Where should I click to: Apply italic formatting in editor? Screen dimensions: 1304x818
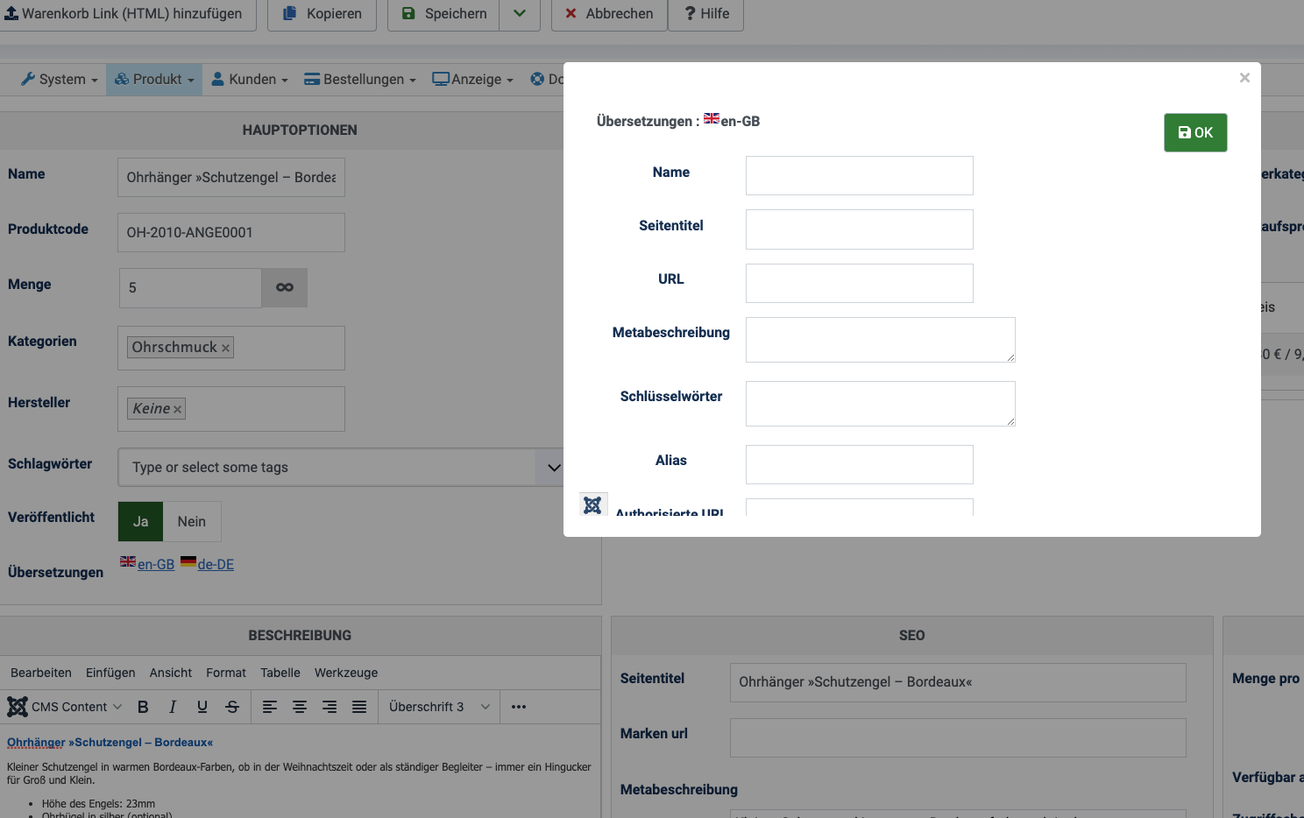coord(173,707)
